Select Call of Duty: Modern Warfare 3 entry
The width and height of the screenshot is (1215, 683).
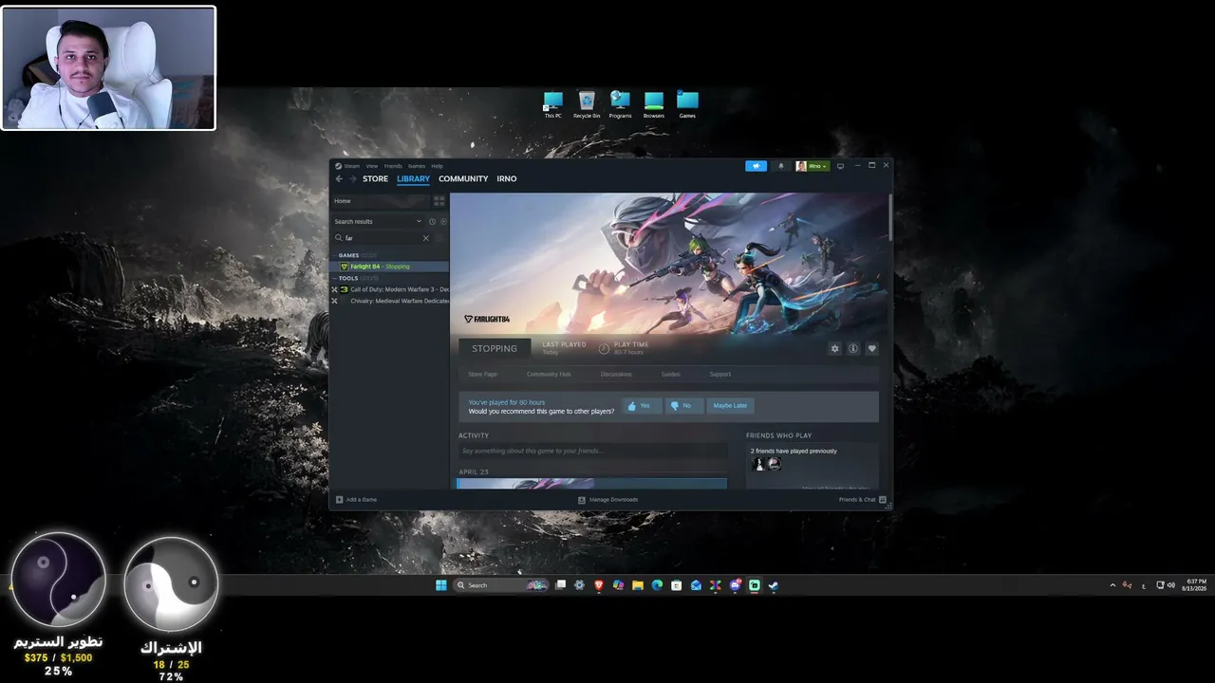(x=389, y=289)
